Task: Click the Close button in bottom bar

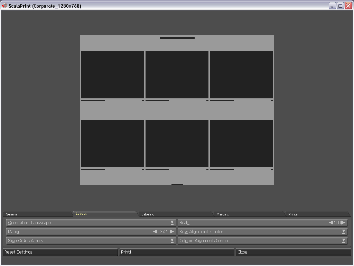Action: point(293,252)
